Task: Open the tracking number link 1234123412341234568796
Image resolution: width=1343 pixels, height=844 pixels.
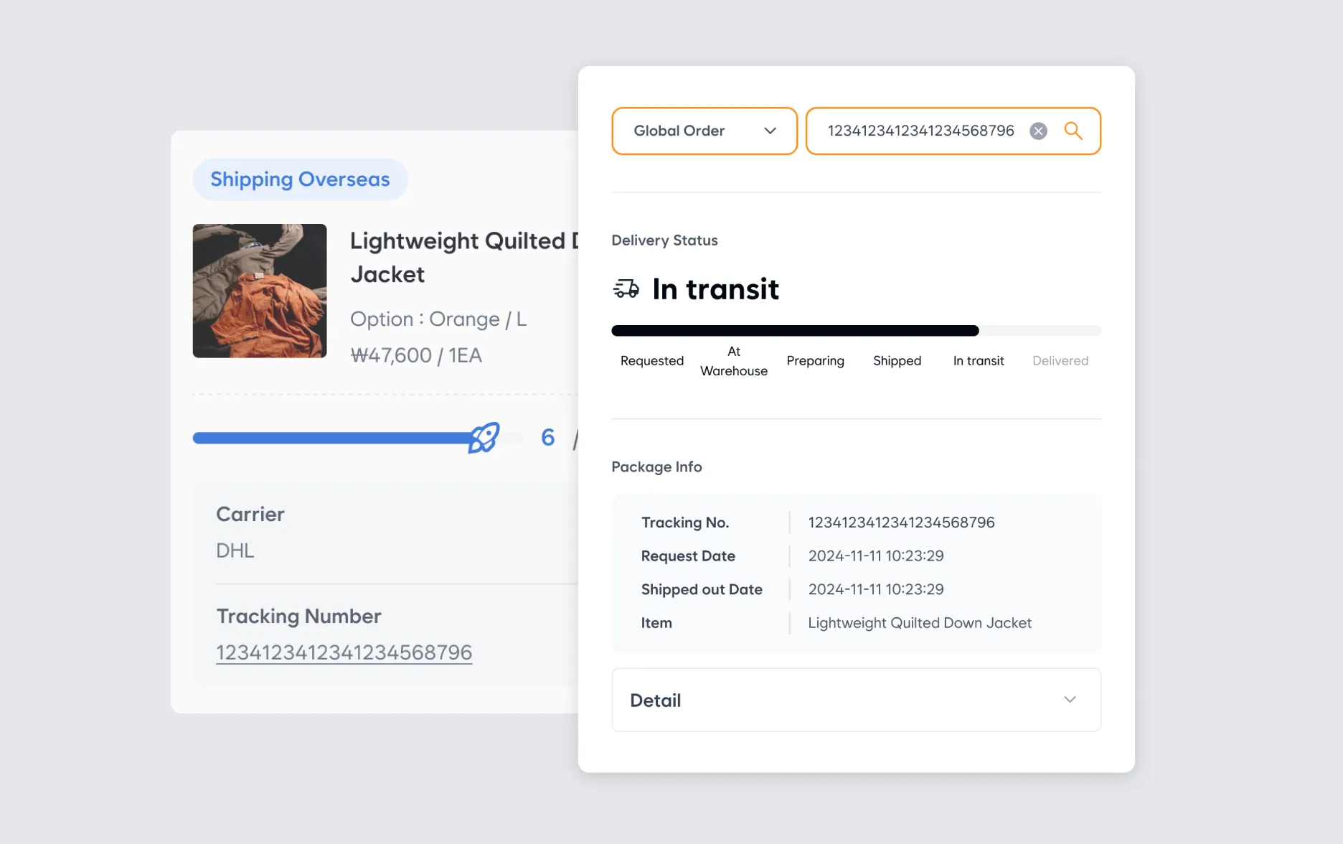Action: point(344,652)
